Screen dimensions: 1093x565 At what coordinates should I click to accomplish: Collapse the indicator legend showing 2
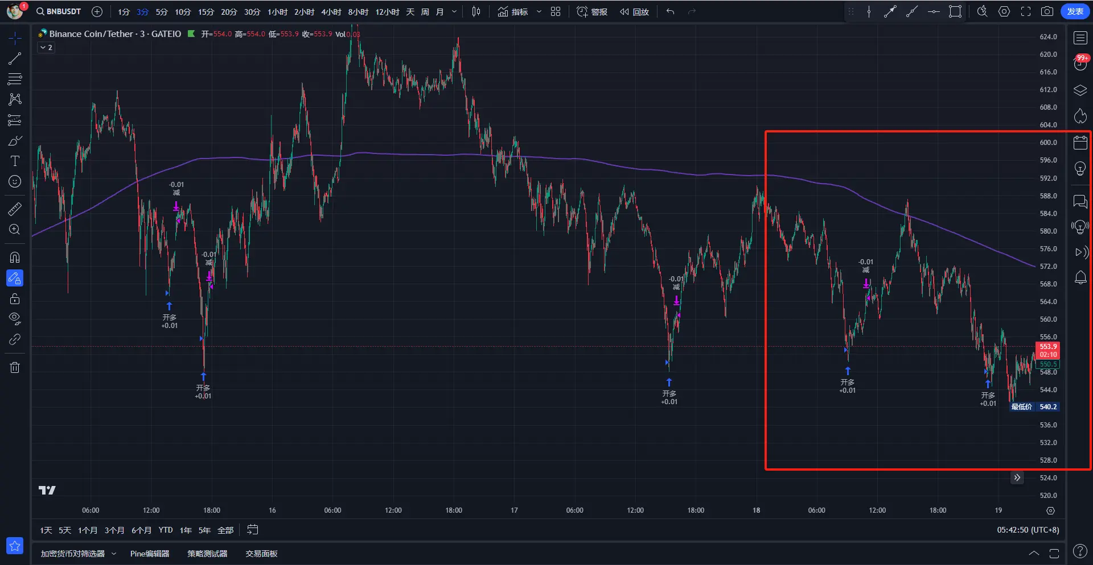click(x=46, y=48)
